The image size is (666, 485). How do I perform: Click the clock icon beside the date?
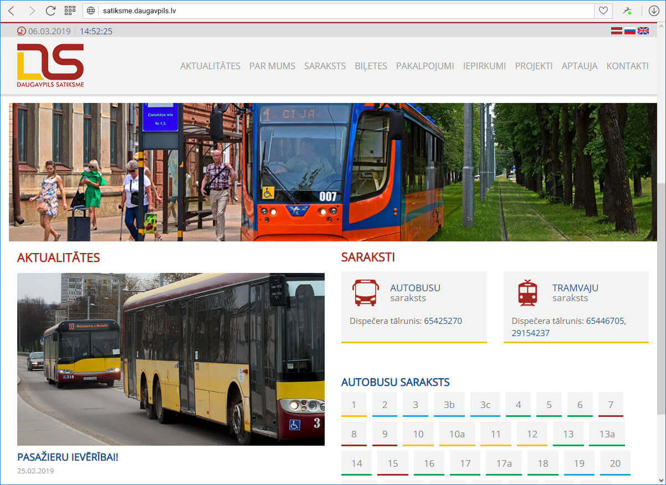click(22, 31)
